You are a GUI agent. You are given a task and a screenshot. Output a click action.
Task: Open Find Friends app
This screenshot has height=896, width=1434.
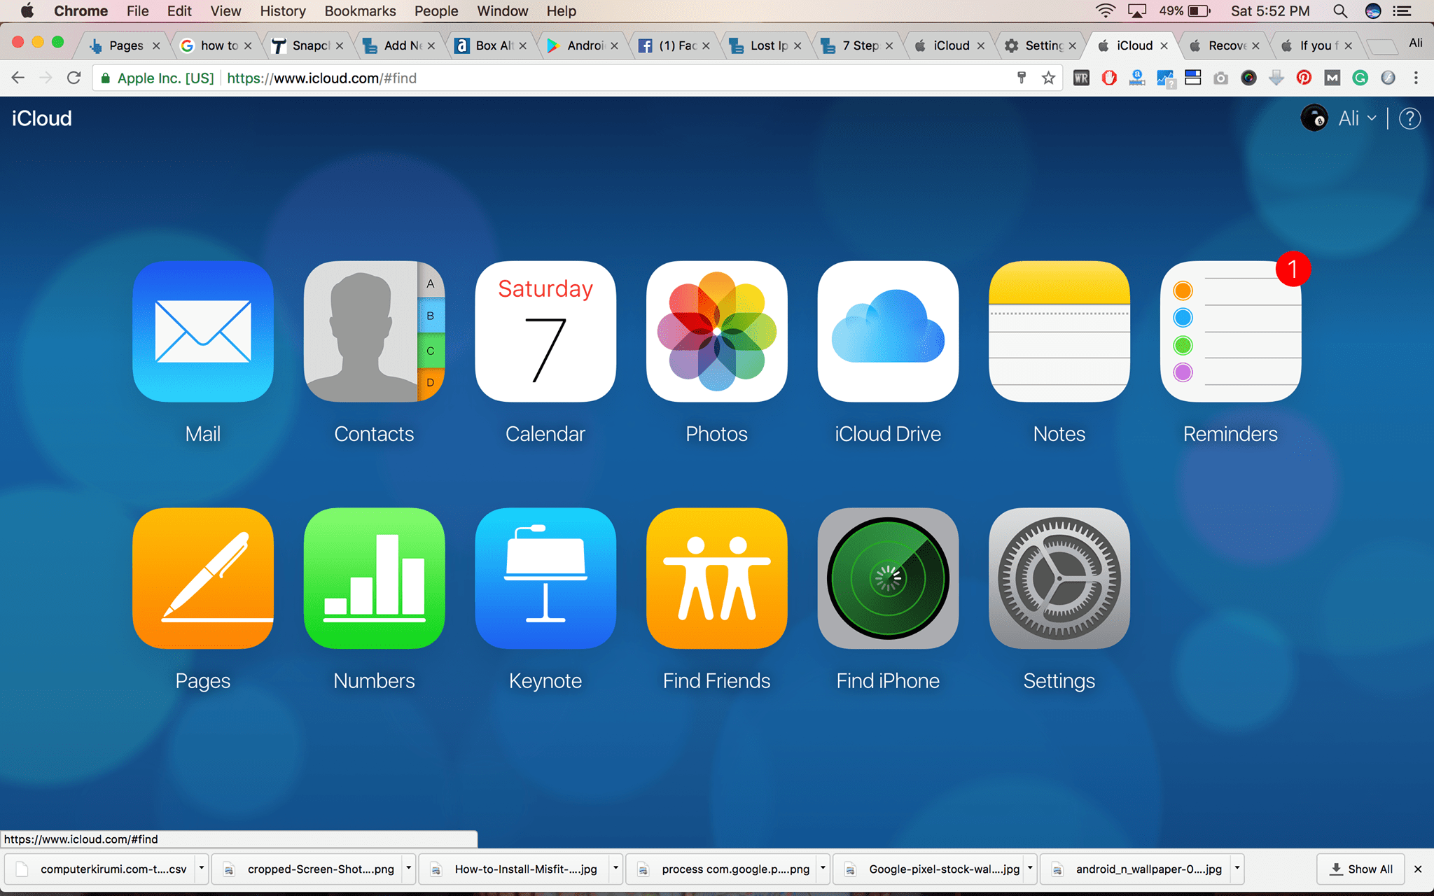716,578
